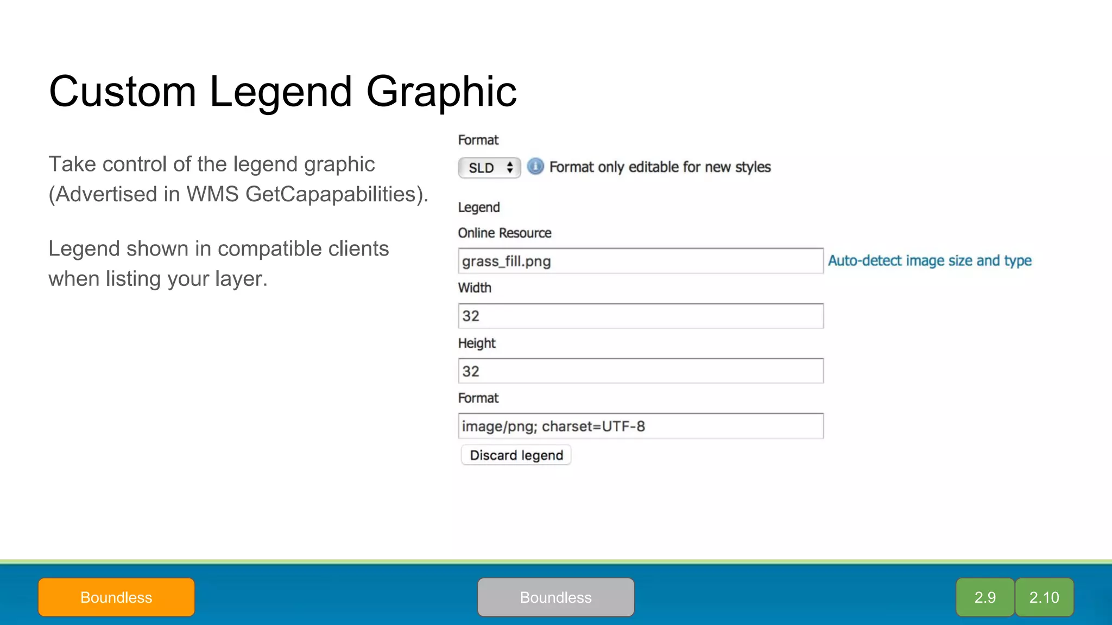1112x625 pixels.
Task: Click the green 2.10 version button
Action: (1044, 597)
